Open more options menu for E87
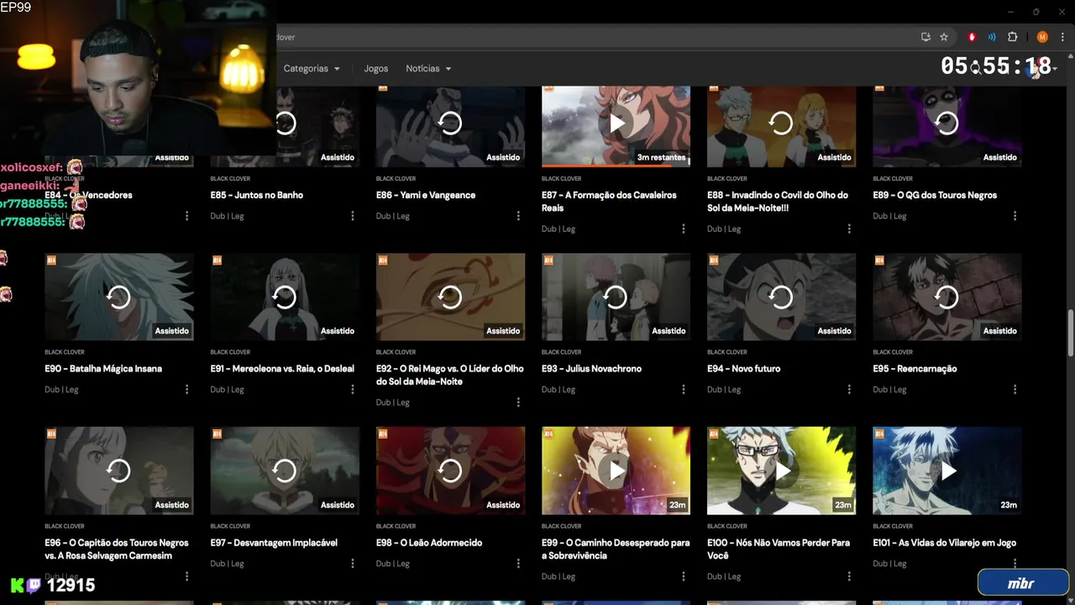This screenshot has height=605, width=1075. coord(684,229)
